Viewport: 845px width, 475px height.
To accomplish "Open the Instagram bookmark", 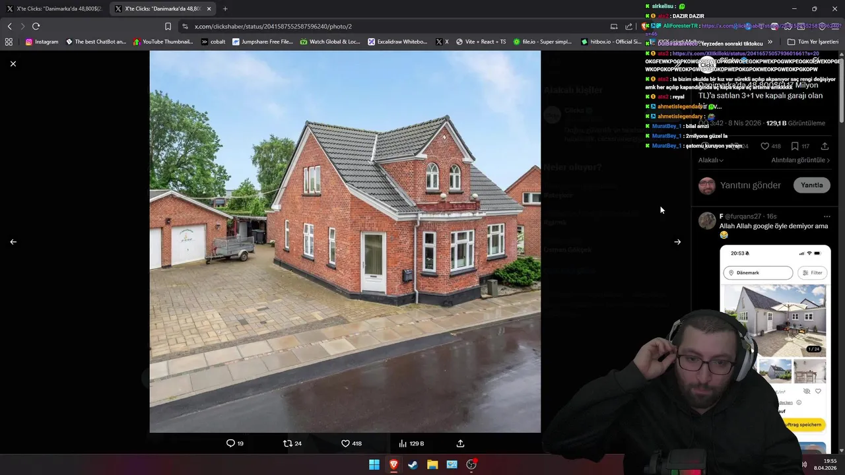I will [x=42, y=42].
